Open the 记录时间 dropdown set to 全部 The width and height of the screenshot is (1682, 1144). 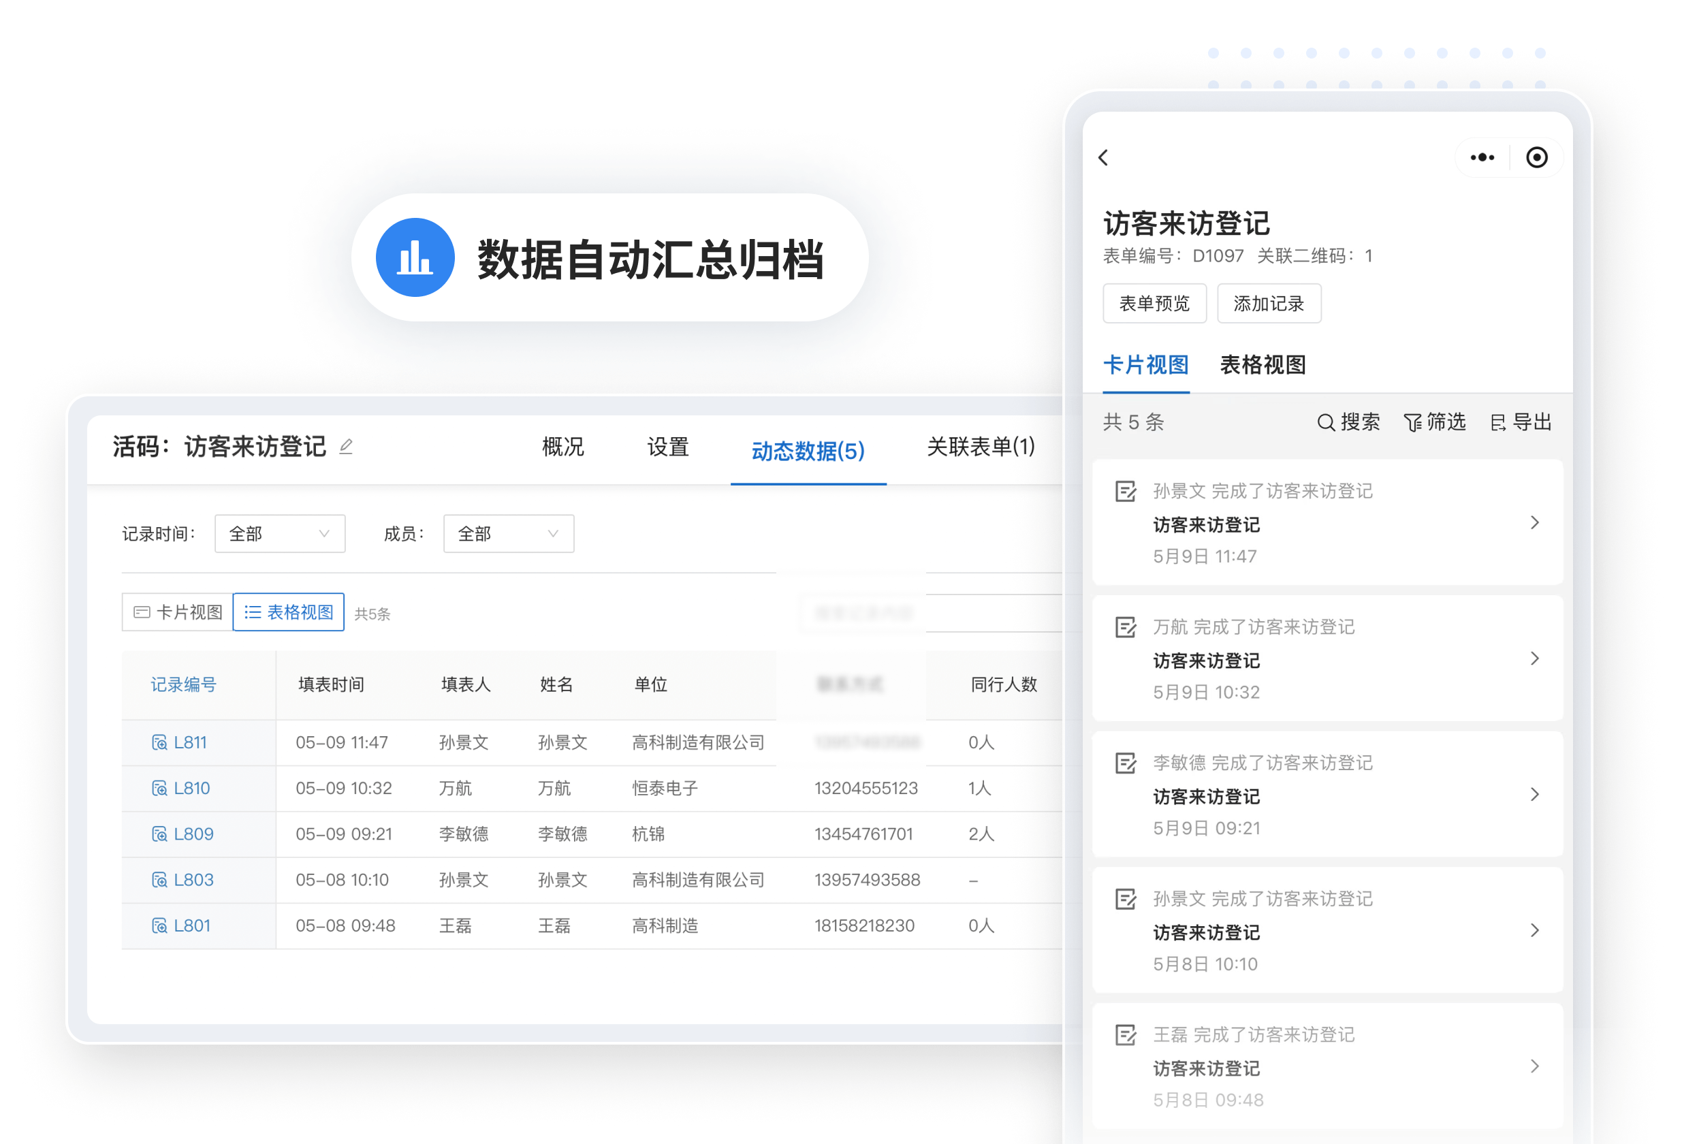(x=279, y=534)
